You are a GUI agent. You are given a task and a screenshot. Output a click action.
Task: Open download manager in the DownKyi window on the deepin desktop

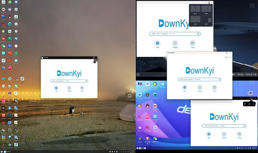pos(224,134)
